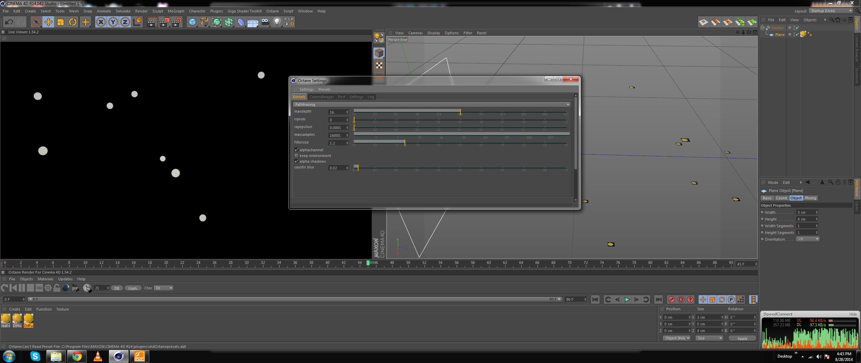Open Edit Render Settings clapperboard gear icon
The image size is (861, 363).
click(x=177, y=22)
